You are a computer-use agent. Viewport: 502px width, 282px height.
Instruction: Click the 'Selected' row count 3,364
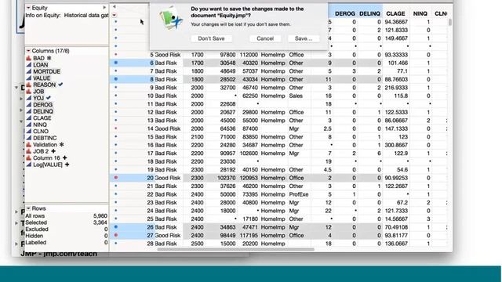(100, 222)
